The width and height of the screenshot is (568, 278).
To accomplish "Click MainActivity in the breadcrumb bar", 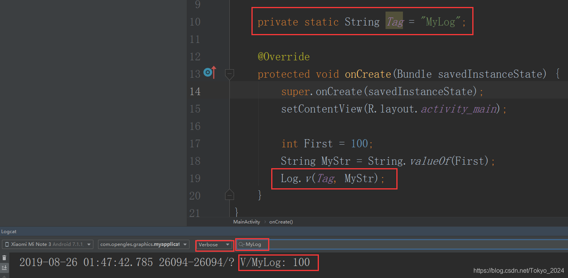I will click(x=246, y=222).
